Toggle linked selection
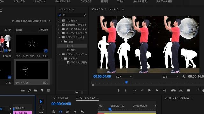Viewport: 204px width, 114px height. tap(68, 112)
